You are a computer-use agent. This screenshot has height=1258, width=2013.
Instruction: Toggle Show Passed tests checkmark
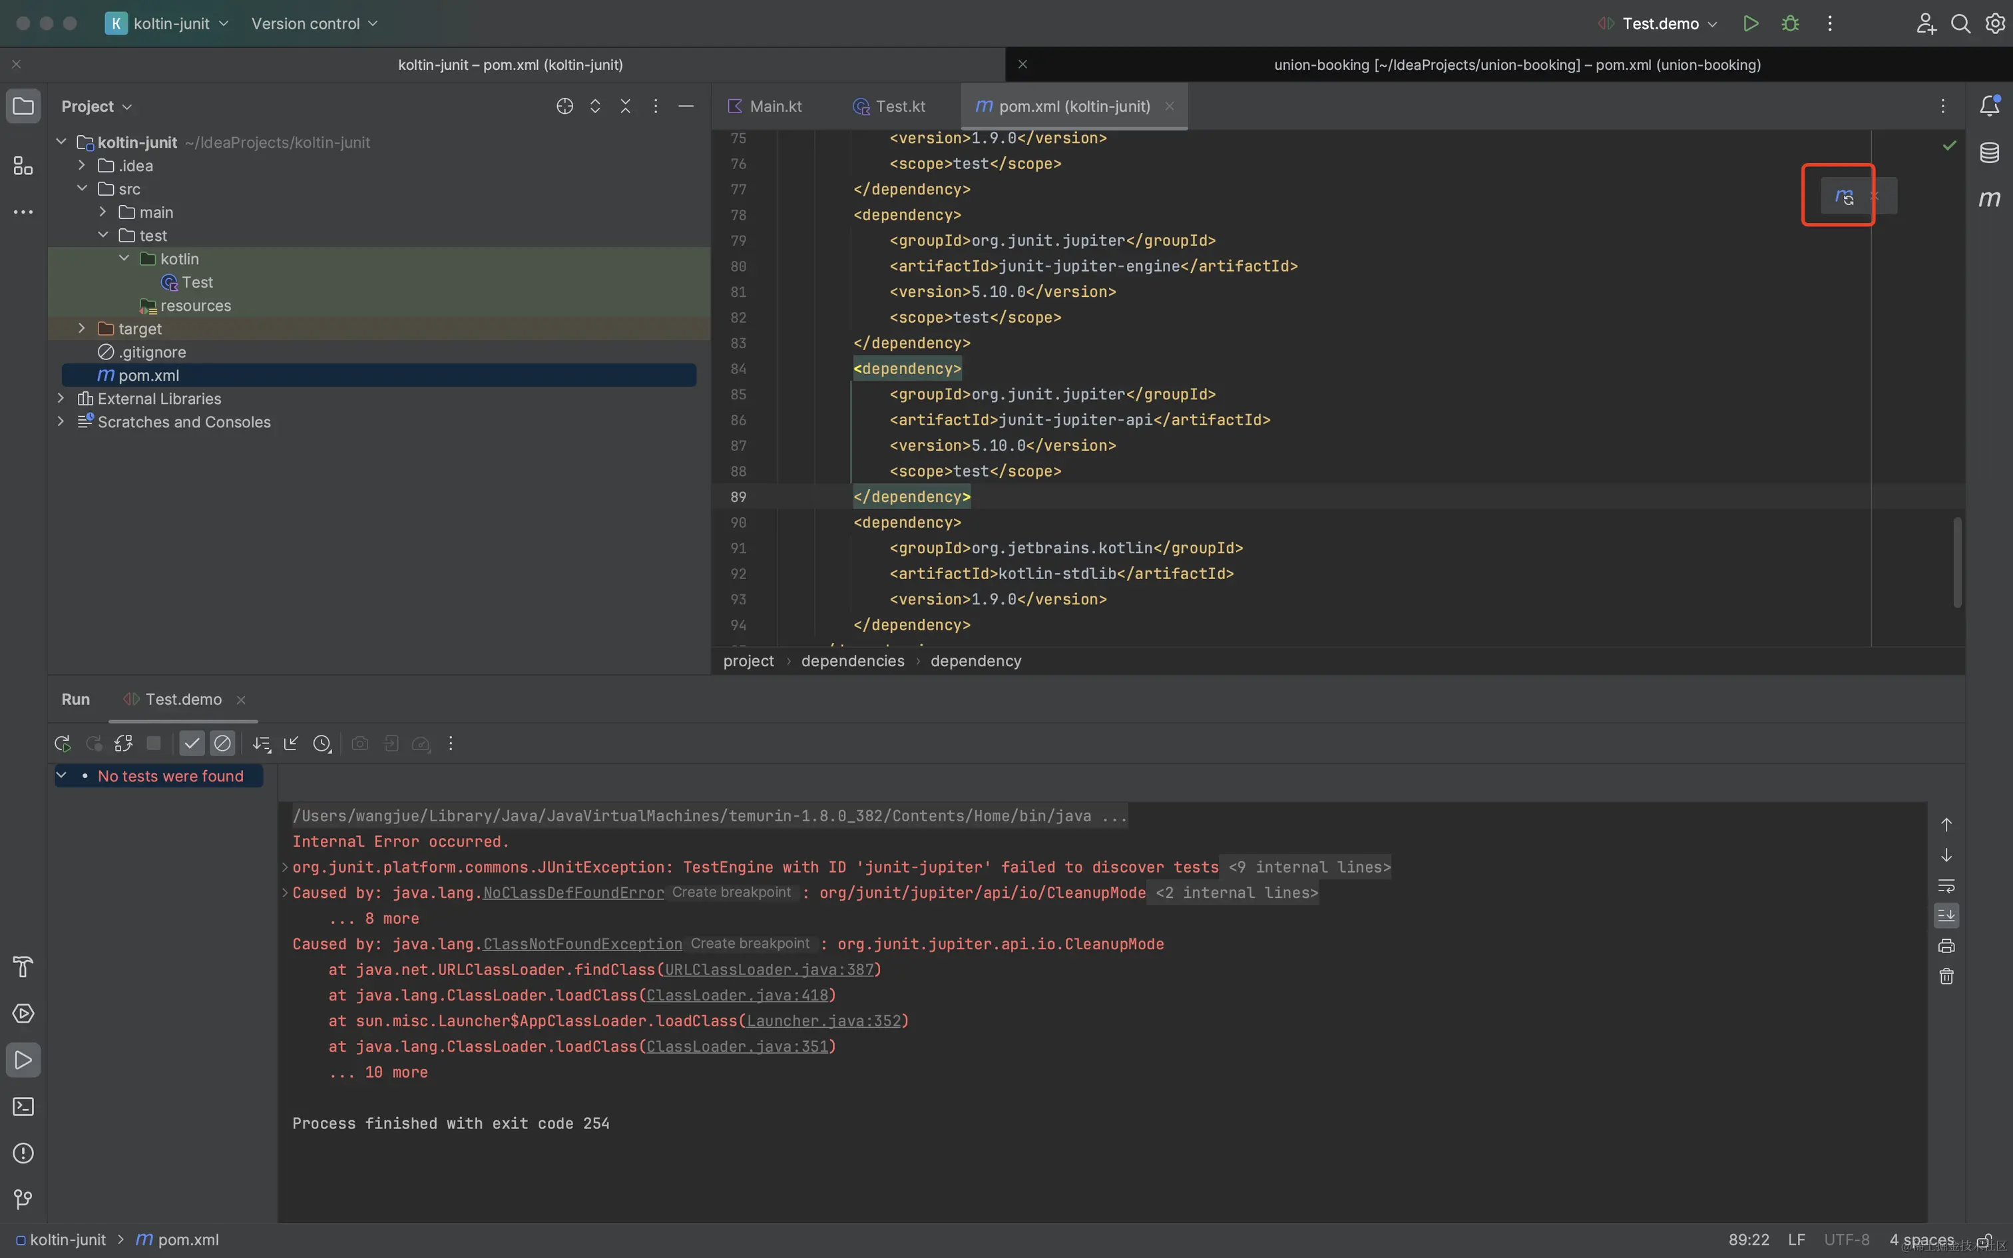192,743
